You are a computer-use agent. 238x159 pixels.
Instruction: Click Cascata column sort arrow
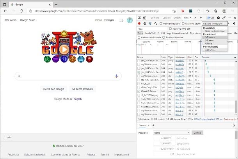[235, 57]
